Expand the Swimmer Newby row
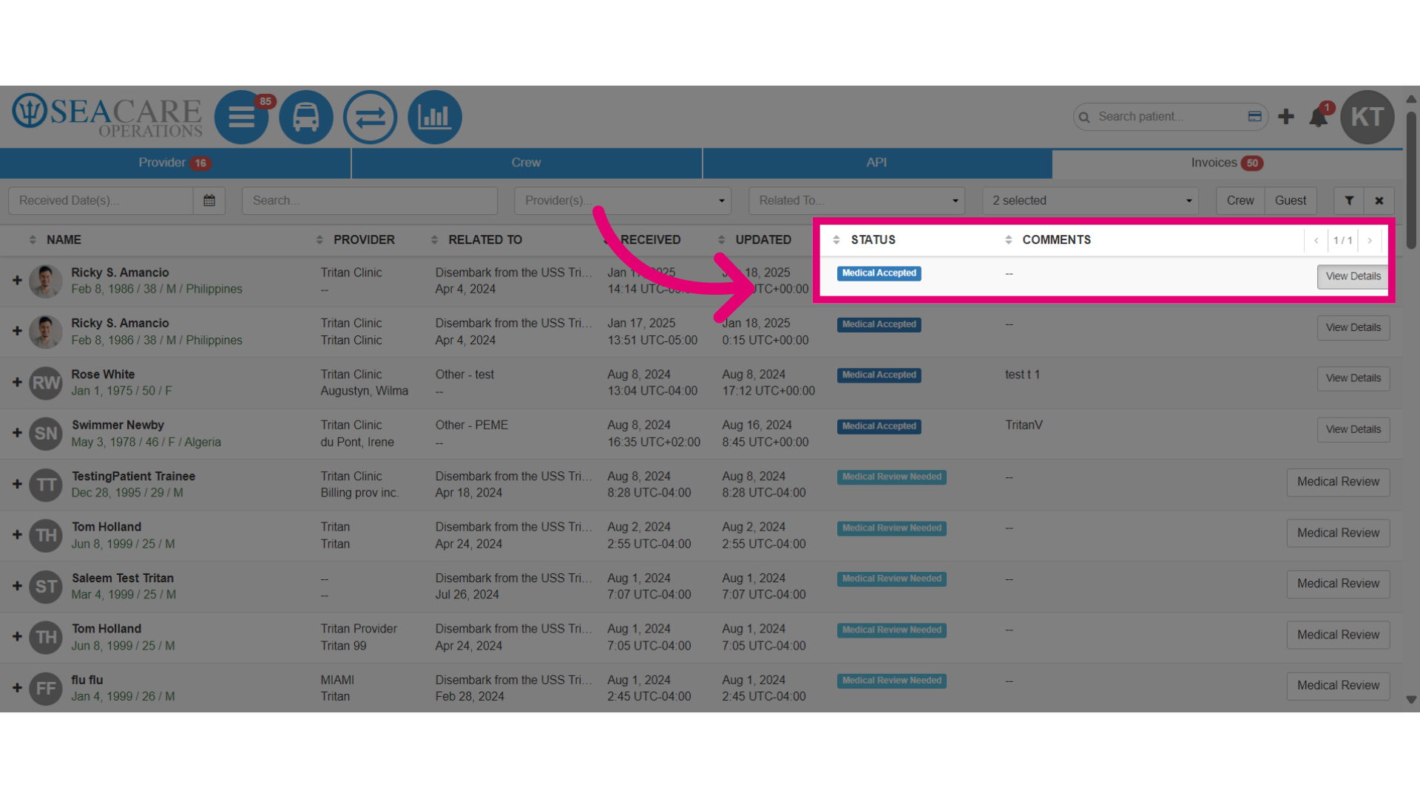 pos(17,433)
